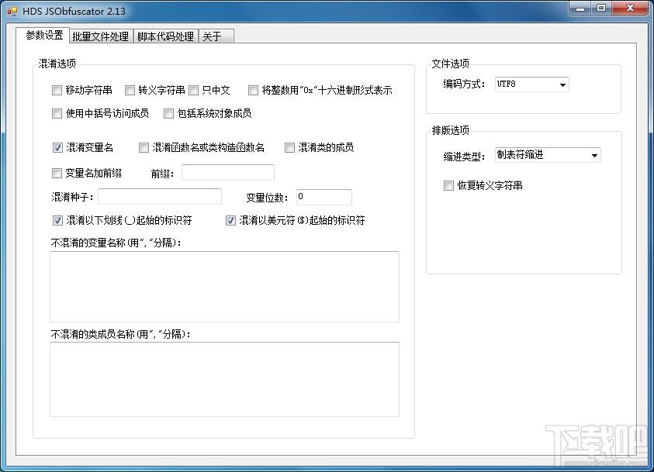Maximize the JSObfuscator window

click(601, 9)
